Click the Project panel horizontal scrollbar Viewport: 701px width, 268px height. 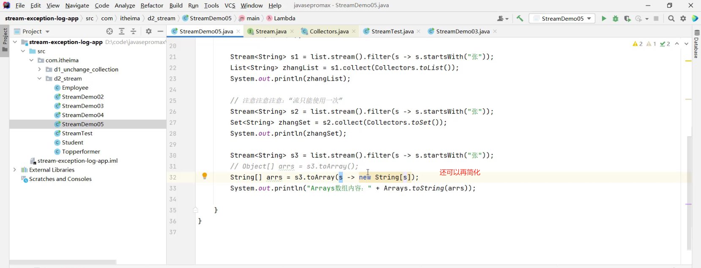[63, 262]
